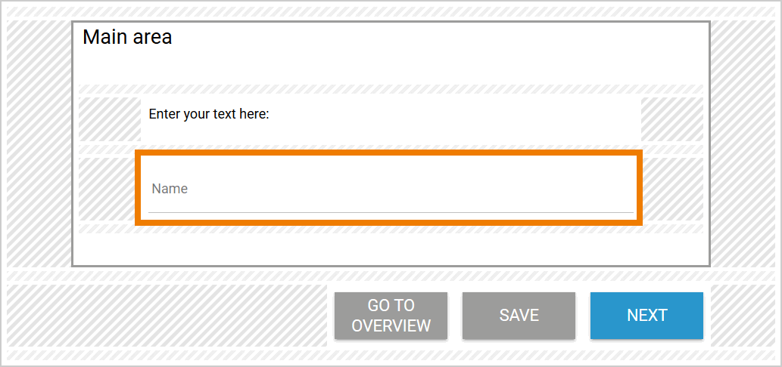782x367 pixels.
Task: Click hatched strip below the Name field
Action: pyautogui.click(x=390, y=229)
